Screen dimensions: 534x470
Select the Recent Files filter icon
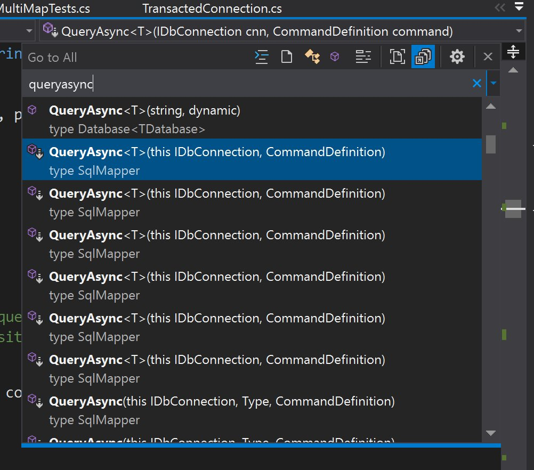point(261,56)
